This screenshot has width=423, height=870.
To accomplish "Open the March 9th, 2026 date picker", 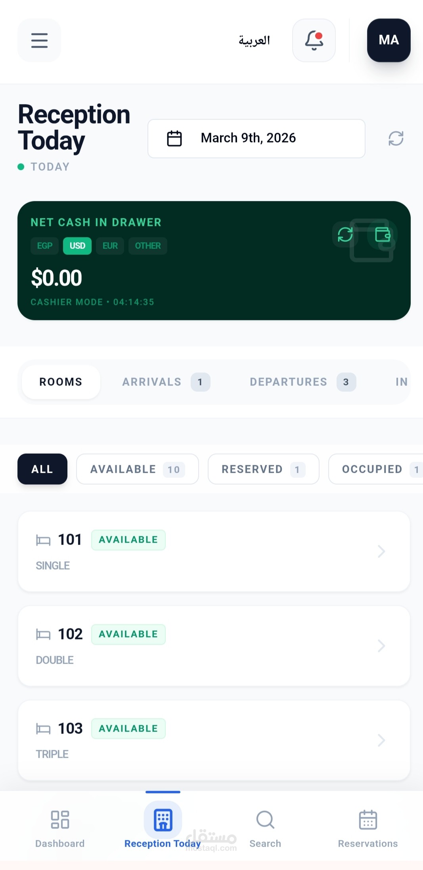I will coord(256,138).
